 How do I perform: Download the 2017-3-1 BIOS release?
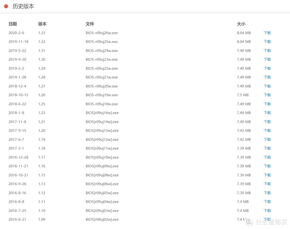click(267, 148)
